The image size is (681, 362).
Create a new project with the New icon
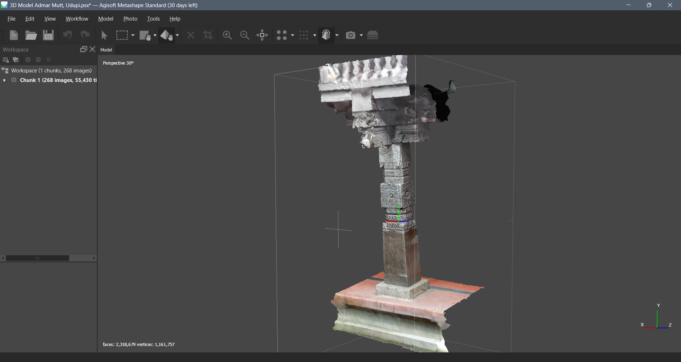14,35
